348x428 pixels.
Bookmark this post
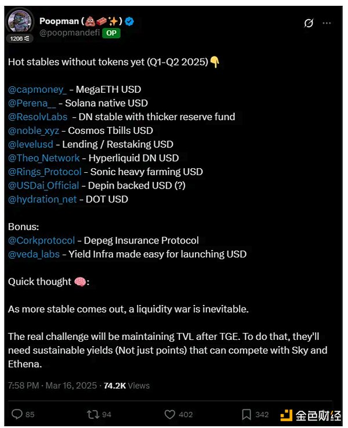[x=246, y=414]
